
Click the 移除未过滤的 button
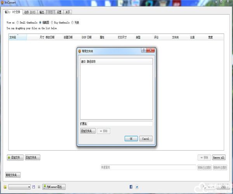(x=220, y=168)
